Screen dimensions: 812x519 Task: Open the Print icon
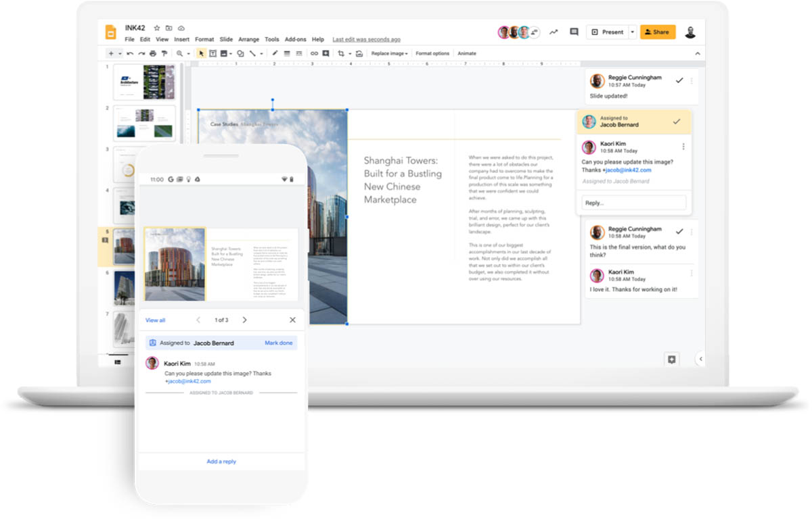[x=152, y=53]
